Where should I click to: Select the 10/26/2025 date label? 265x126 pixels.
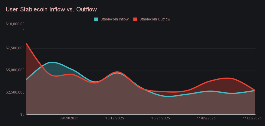click(161, 118)
